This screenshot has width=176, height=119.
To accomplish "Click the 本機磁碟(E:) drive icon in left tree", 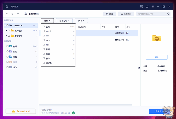I will click(x=11, y=25).
